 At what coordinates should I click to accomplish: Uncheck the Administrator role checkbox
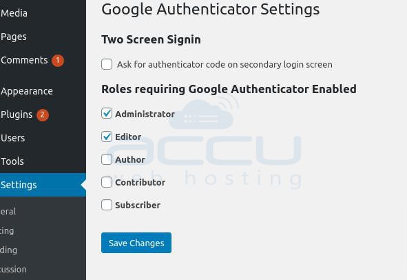pyautogui.click(x=107, y=113)
